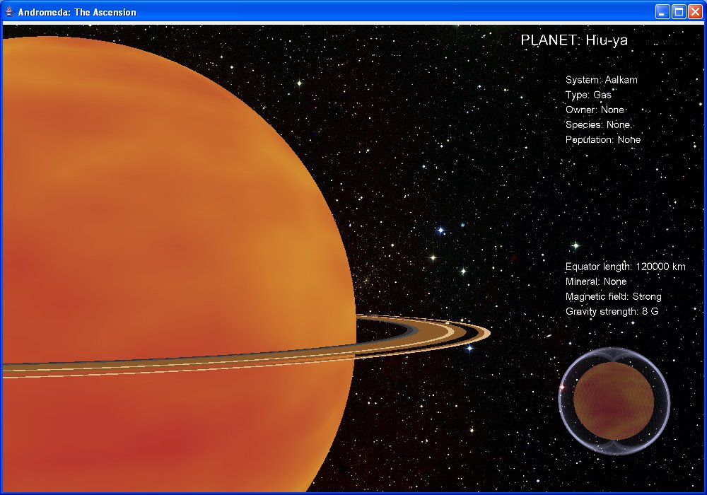Click the Species: None entry
Image resolution: width=707 pixels, height=495 pixels.
[597, 124]
